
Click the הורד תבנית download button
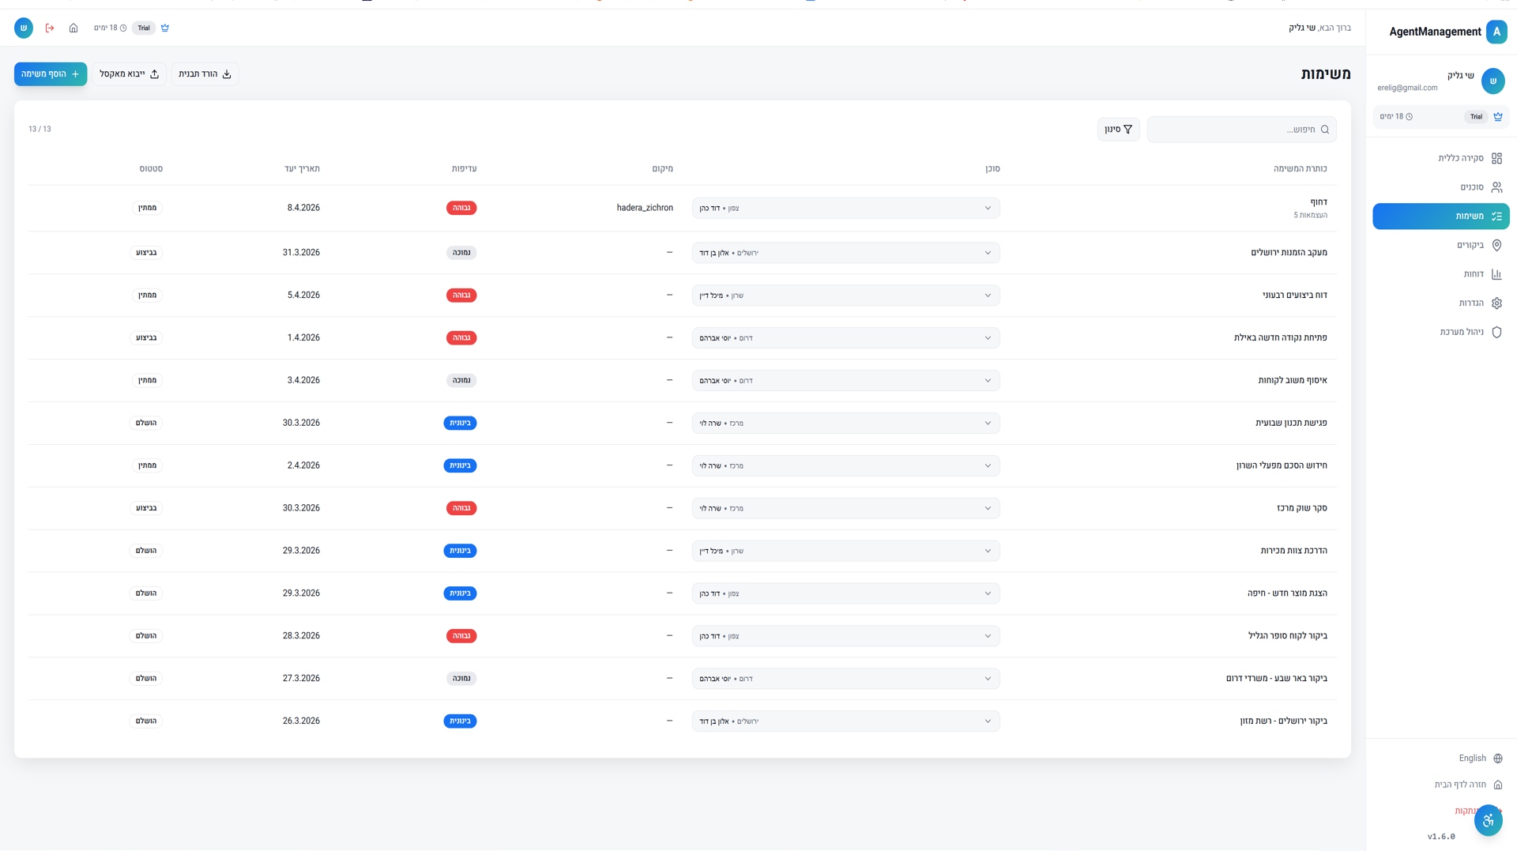click(205, 74)
